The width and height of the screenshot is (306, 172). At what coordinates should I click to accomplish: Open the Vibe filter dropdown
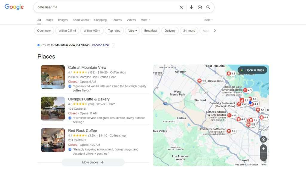132,30
